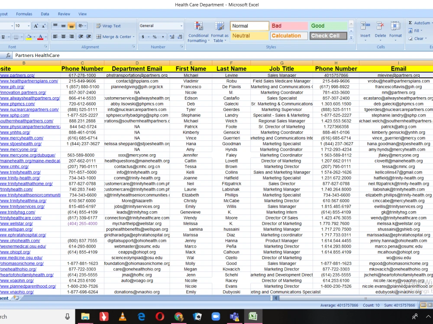Open Zoom app in taskbar

[216, 317]
